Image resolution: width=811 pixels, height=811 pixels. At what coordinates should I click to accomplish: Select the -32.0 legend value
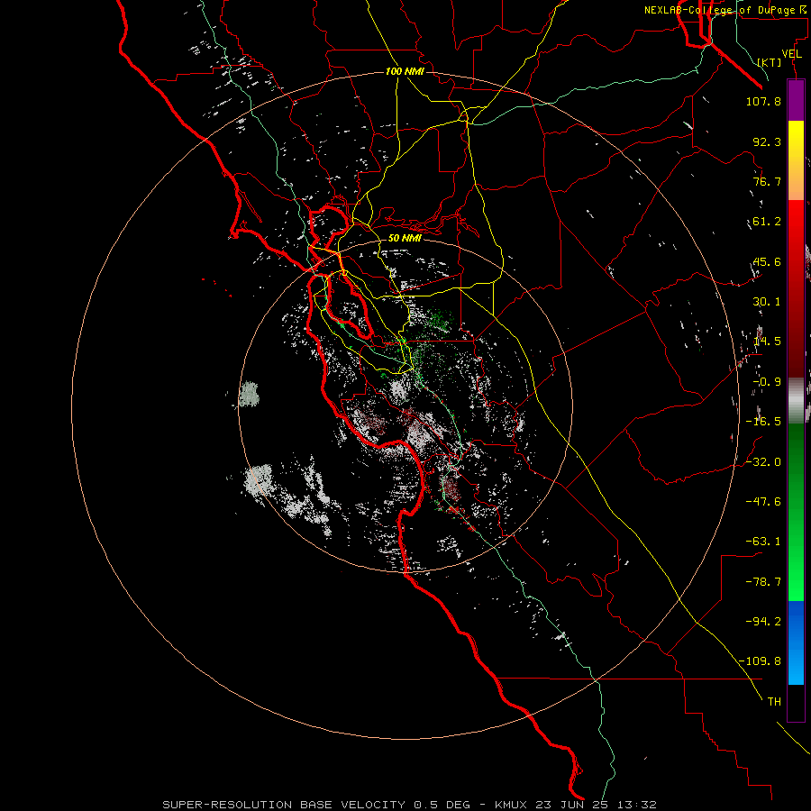click(x=763, y=462)
